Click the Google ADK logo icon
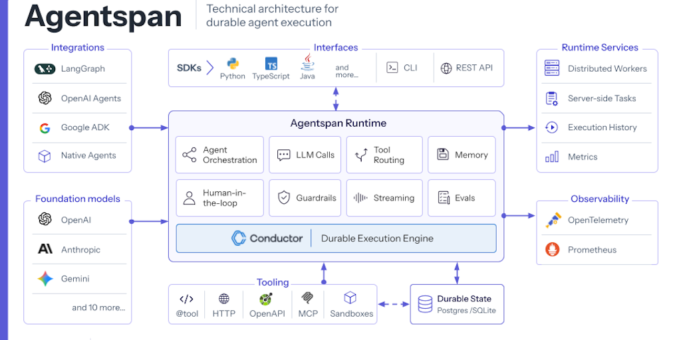This screenshot has height=340, width=681. click(x=45, y=128)
